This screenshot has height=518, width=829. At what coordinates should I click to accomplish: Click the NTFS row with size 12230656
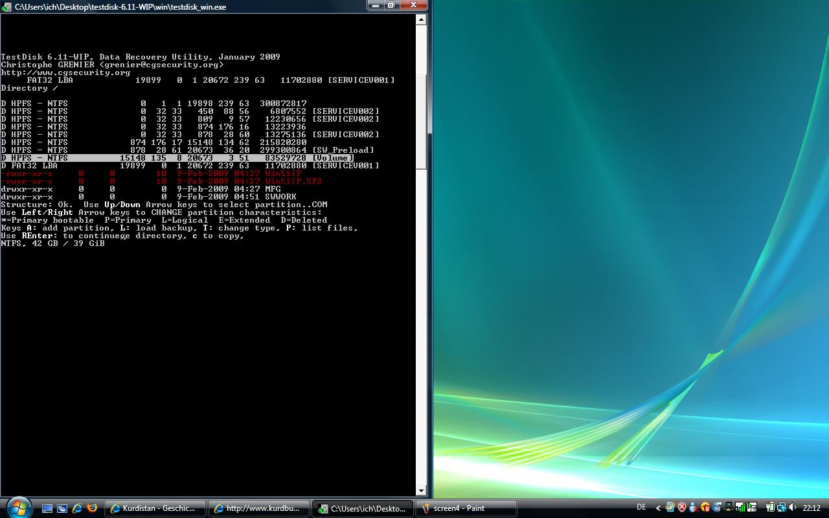[x=190, y=119]
